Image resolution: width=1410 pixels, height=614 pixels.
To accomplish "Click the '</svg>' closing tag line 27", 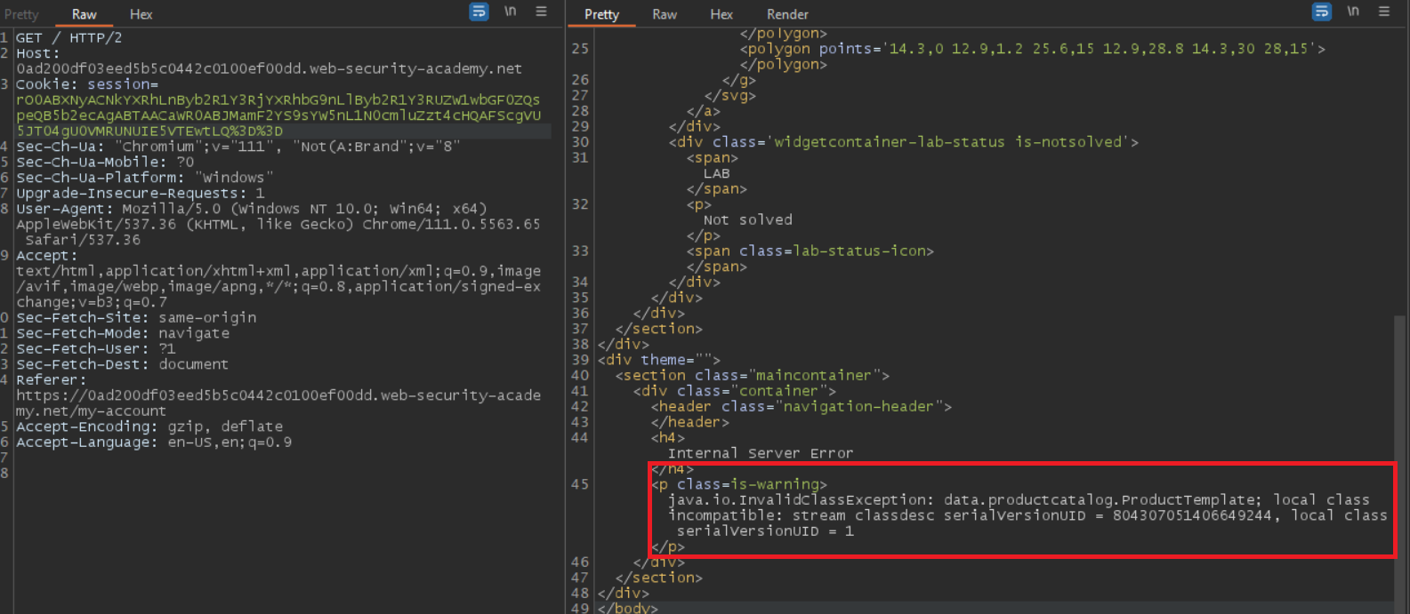I will (729, 96).
